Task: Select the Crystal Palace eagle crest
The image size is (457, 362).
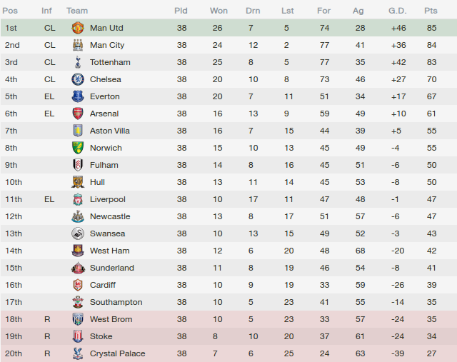Action: [x=78, y=353]
